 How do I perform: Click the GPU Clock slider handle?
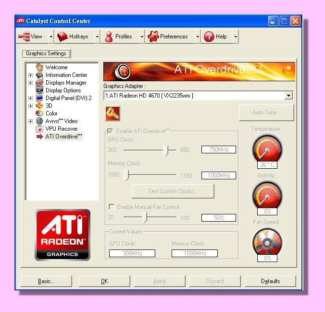[167, 150]
